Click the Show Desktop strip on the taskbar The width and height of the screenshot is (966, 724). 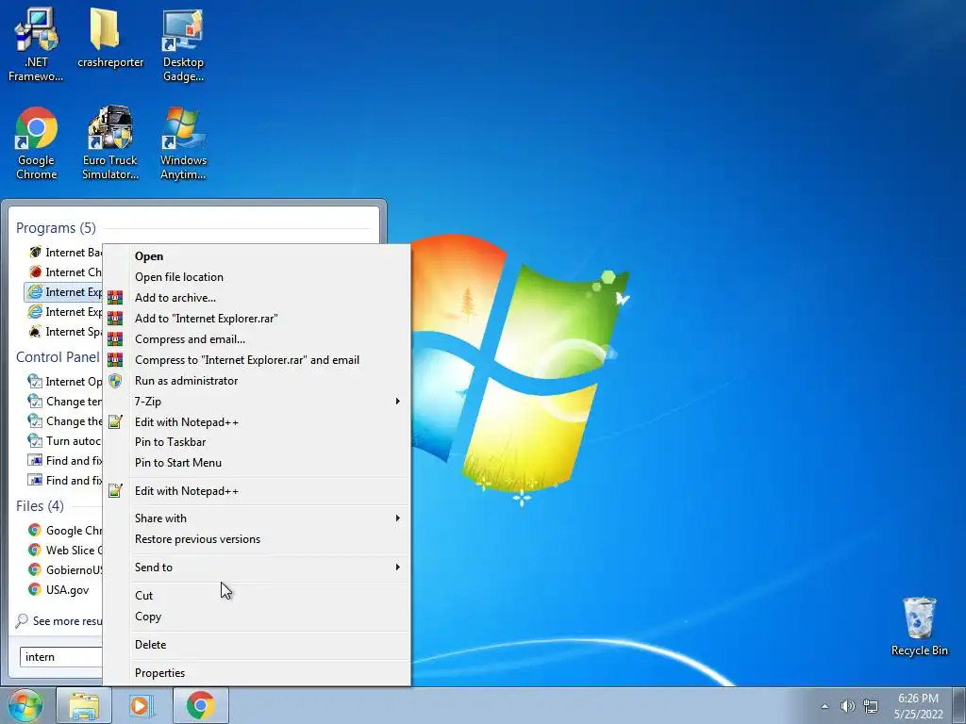click(959, 705)
